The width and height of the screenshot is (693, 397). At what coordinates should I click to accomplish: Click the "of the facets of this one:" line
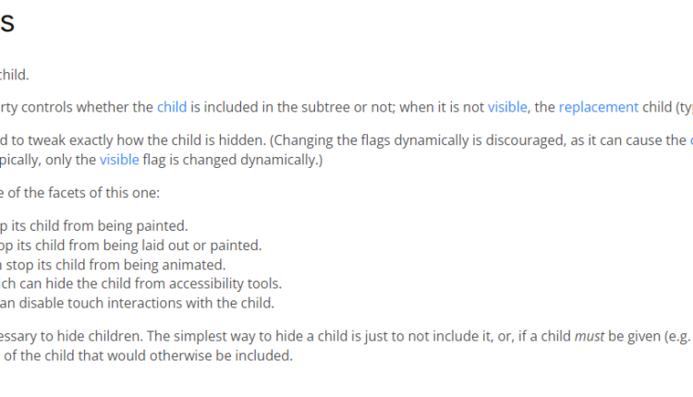81,193
